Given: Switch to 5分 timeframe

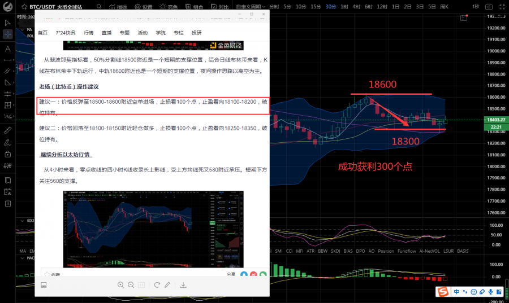Looking at the screenshot, I should point(287,6).
